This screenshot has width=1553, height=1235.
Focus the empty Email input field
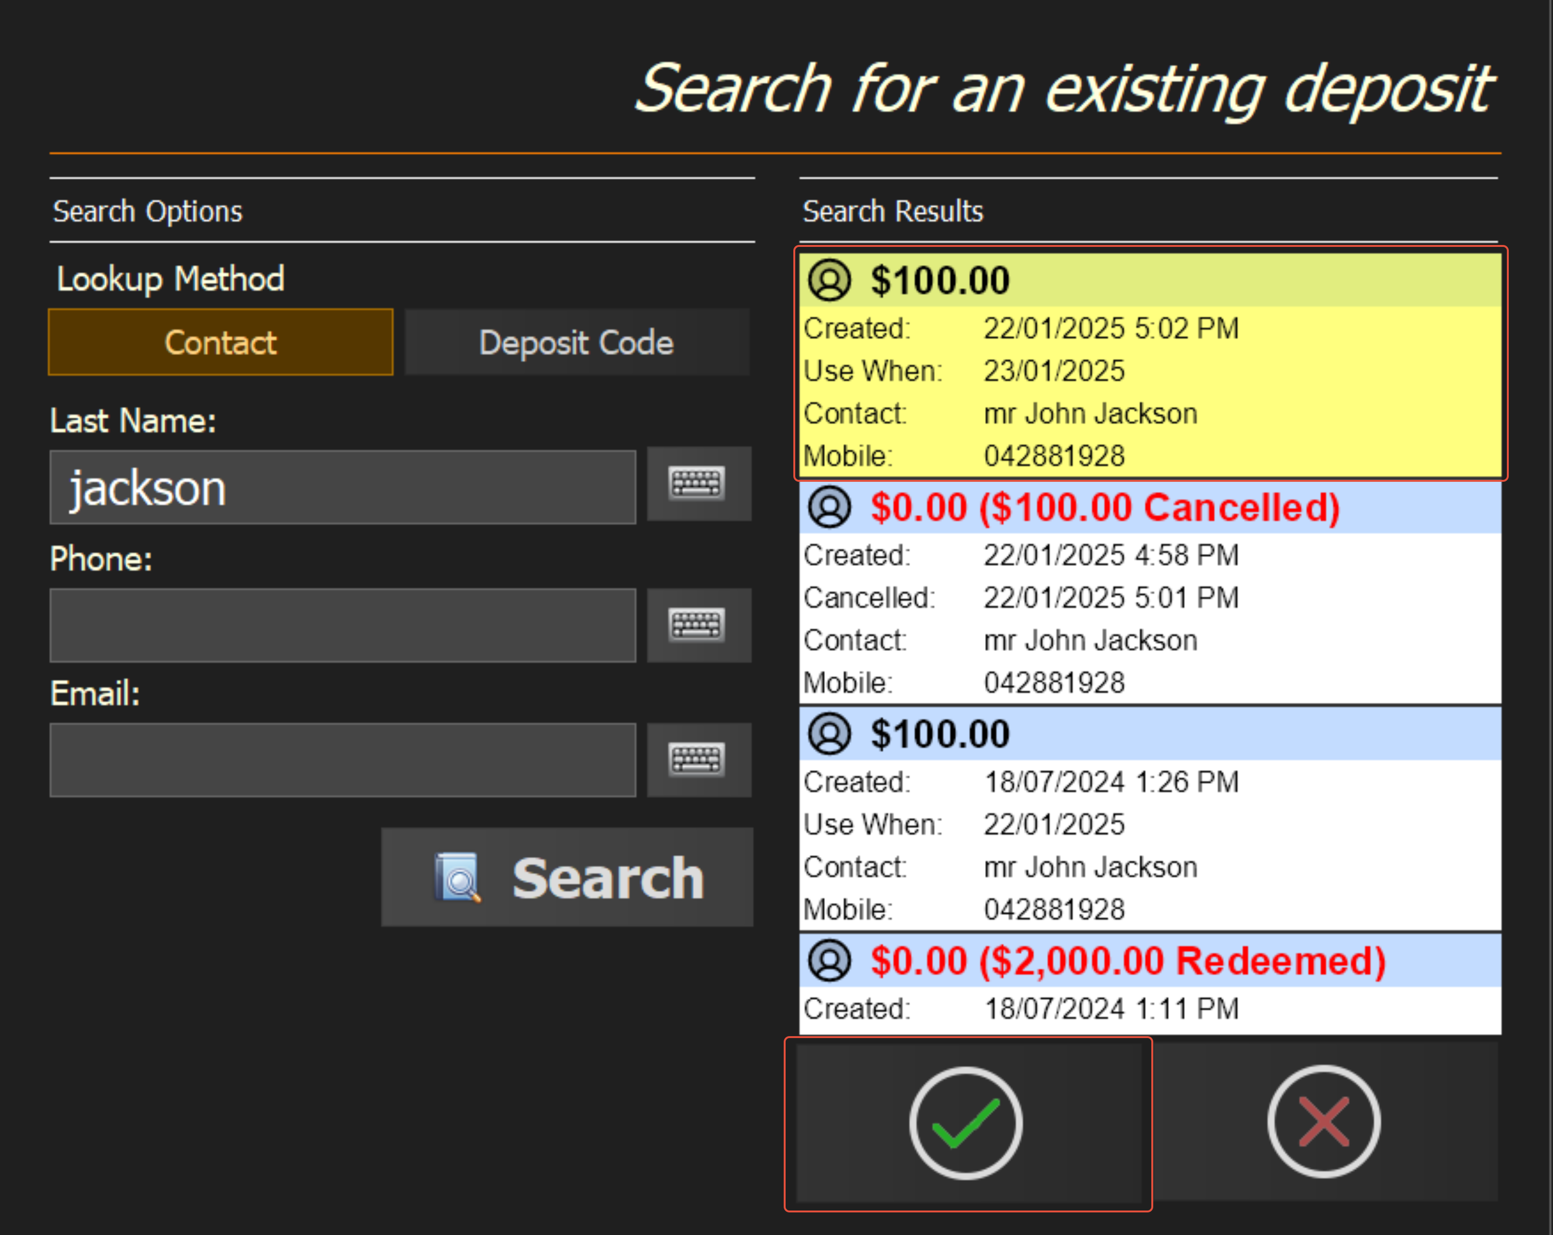343,760
